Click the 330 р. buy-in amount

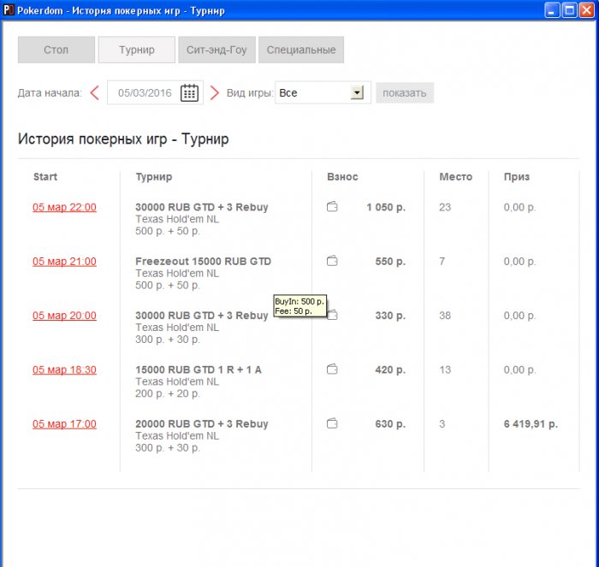[x=390, y=316]
